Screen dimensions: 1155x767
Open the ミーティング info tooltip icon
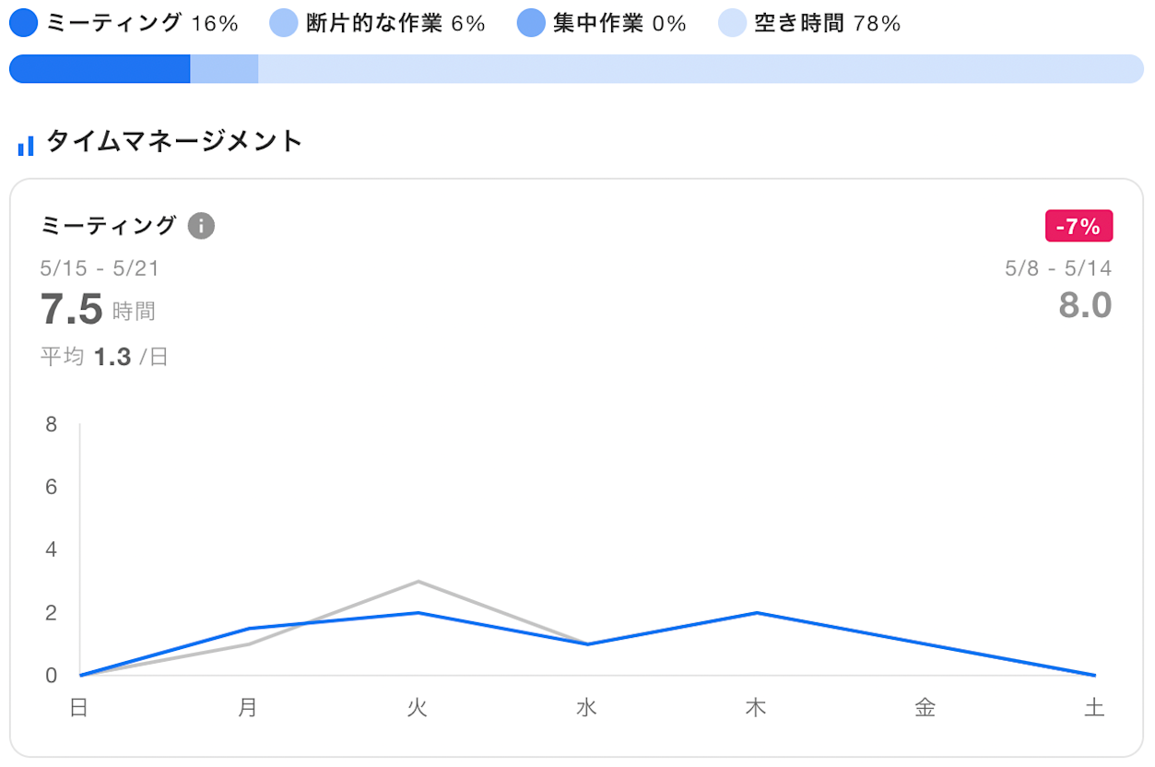[x=200, y=226]
